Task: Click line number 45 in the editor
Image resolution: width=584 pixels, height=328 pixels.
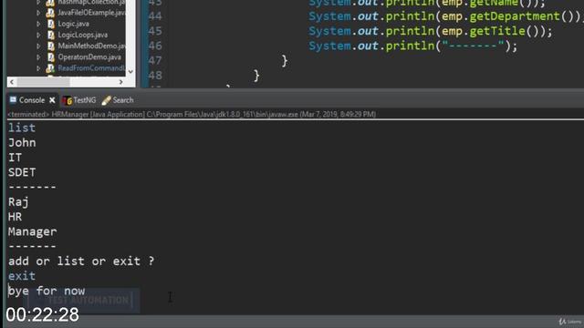Action: [155, 31]
